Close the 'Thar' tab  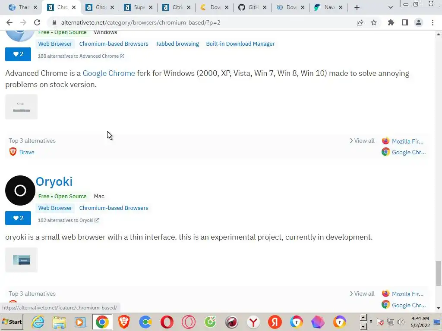[35, 7]
